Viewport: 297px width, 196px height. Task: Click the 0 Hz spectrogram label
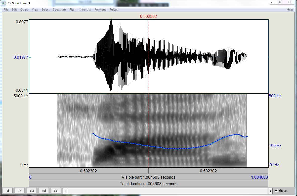pyautogui.click(x=24, y=165)
